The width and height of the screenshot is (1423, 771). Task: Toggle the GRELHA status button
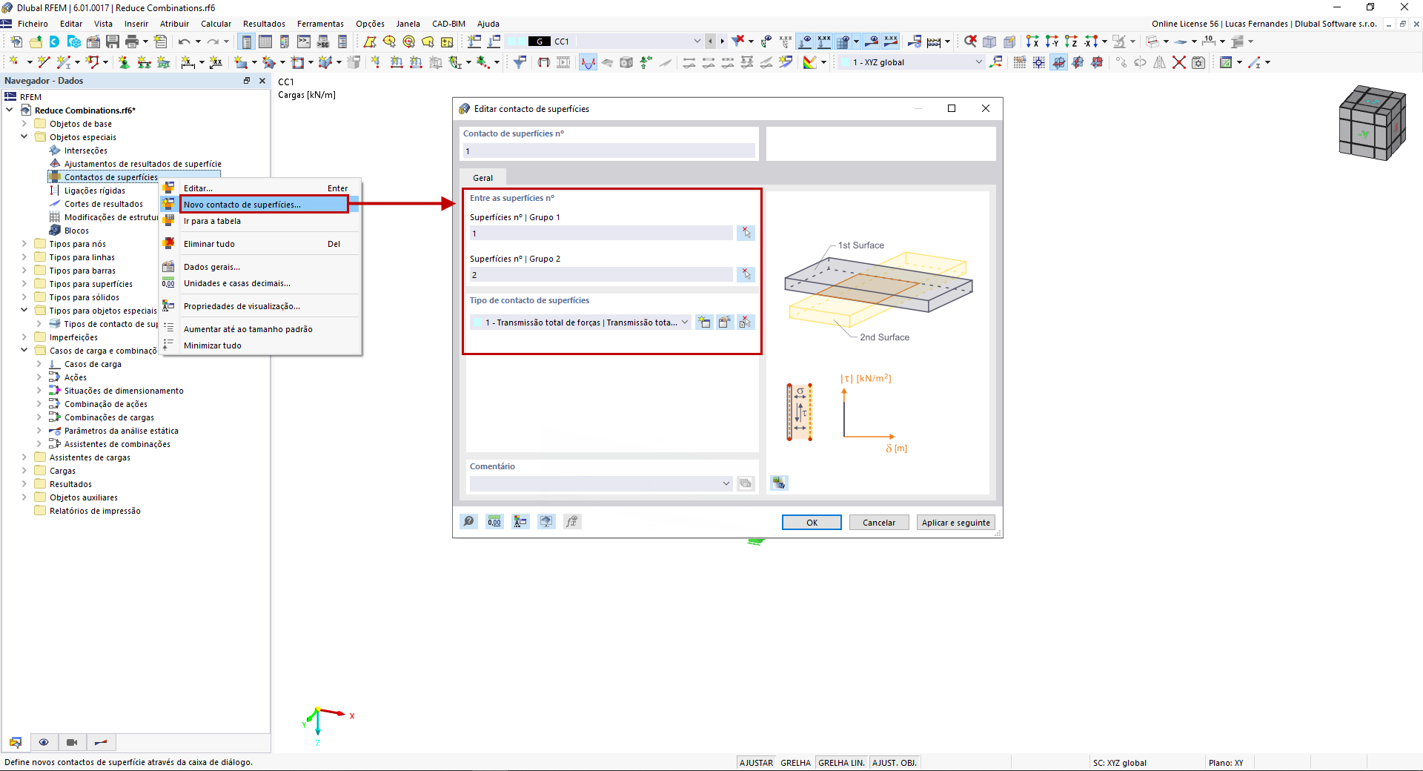pos(795,763)
